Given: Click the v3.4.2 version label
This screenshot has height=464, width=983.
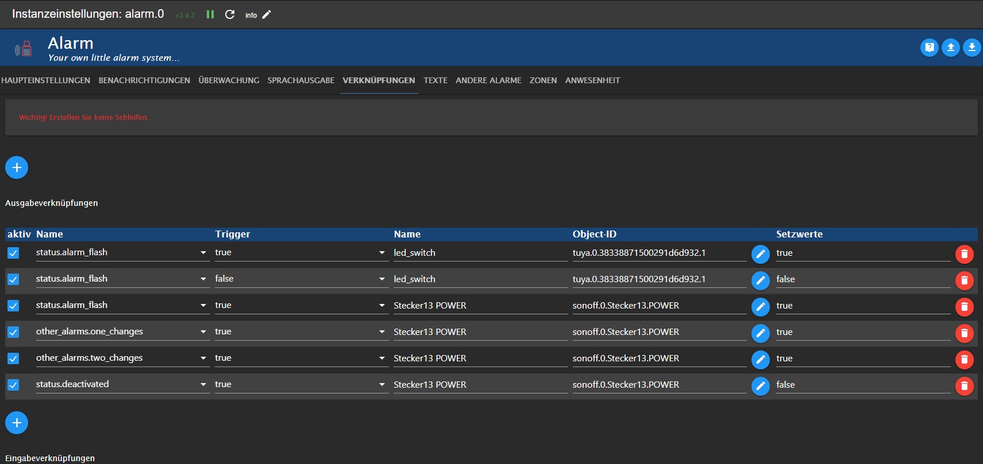Looking at the screenshot, I should coord(185,15).
